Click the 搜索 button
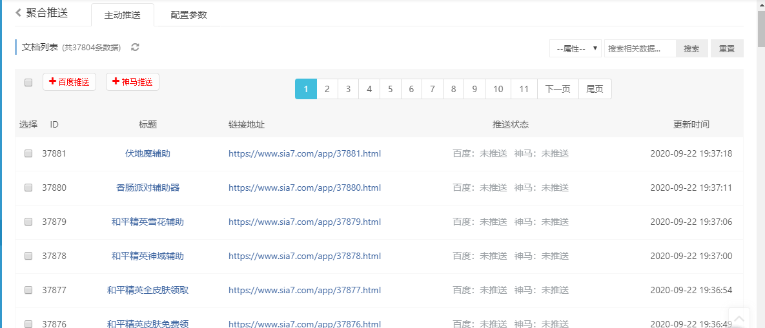Image resolution: width=765 pixels, height=328 pixels. pos(692,49)
